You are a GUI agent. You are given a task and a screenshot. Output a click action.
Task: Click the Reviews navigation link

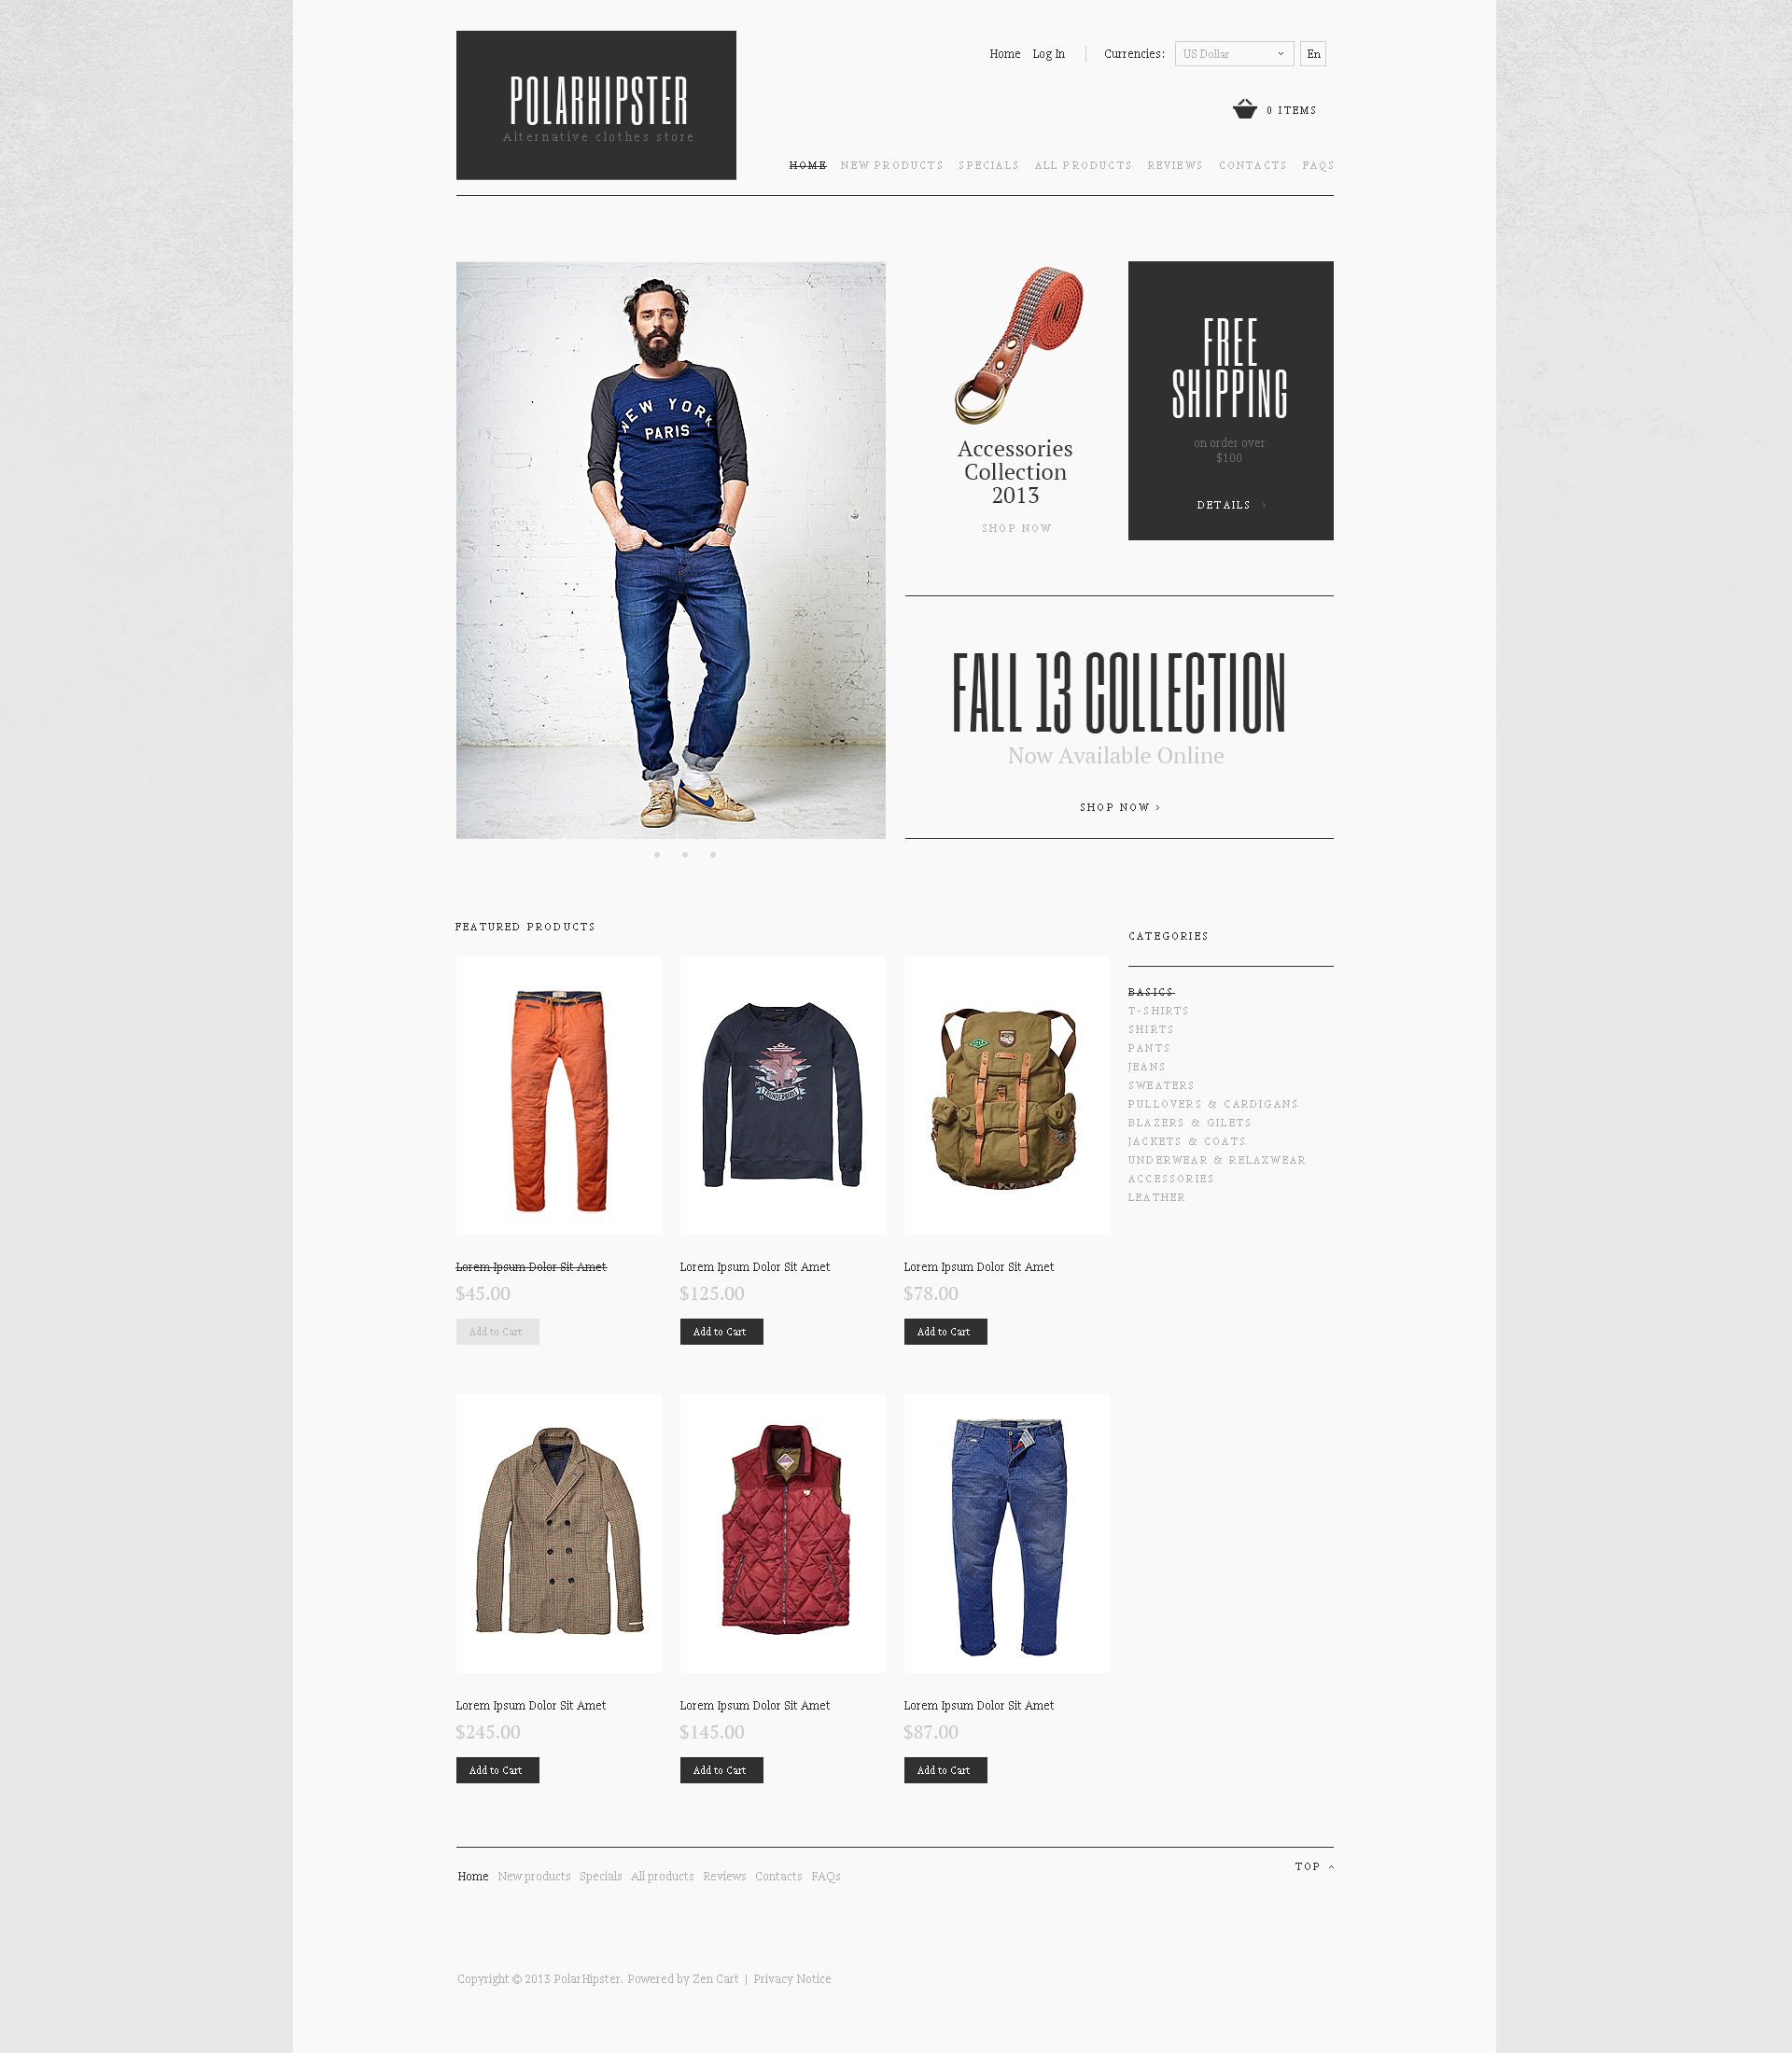(1172, 166)
